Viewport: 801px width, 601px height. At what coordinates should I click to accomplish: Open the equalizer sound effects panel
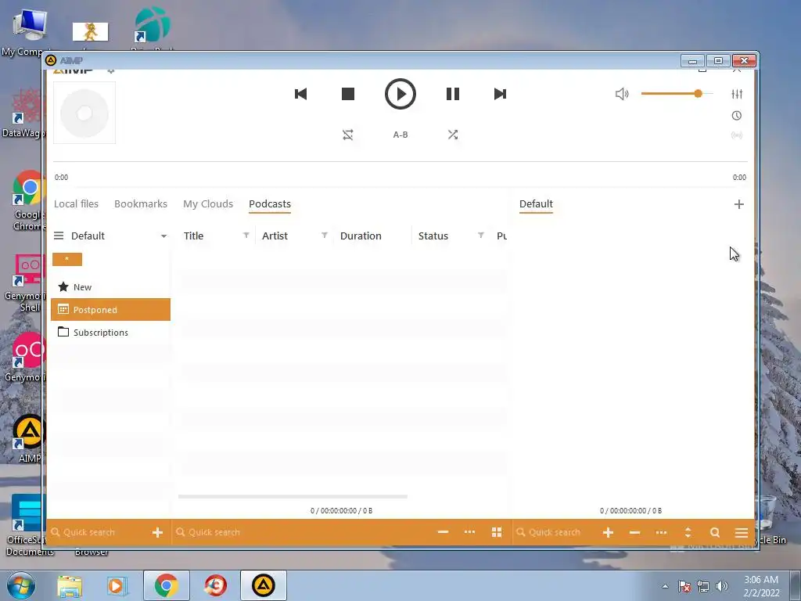point(737,94)
